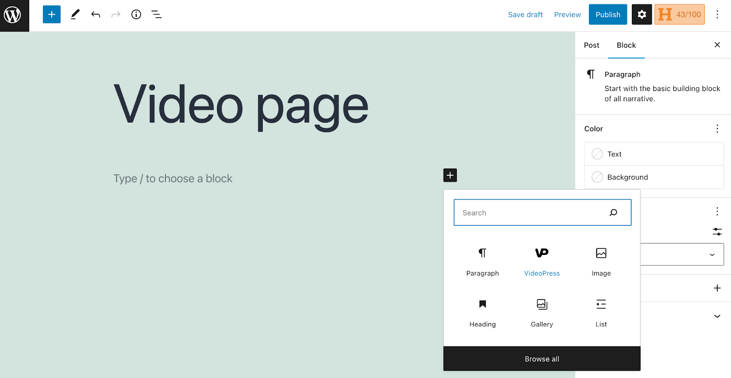The width and height of the screenshot is (731, 378).
Task: Switch to the Post tab
Action: (592, 45)
